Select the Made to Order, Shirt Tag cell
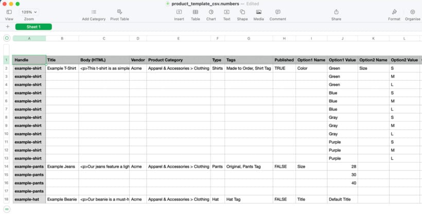Viewport: 422px width, 219px height. click(x=249, y=68)
